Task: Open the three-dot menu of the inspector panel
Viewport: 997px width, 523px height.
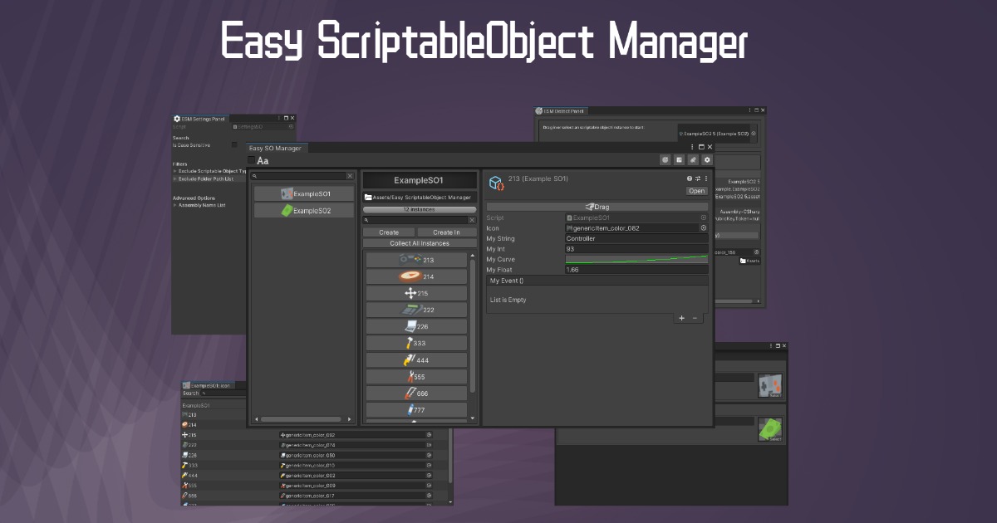Action: [x=706, y=178]
